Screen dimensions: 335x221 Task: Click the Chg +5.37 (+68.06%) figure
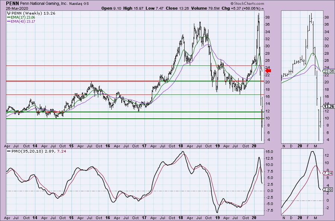coord(241,8)
